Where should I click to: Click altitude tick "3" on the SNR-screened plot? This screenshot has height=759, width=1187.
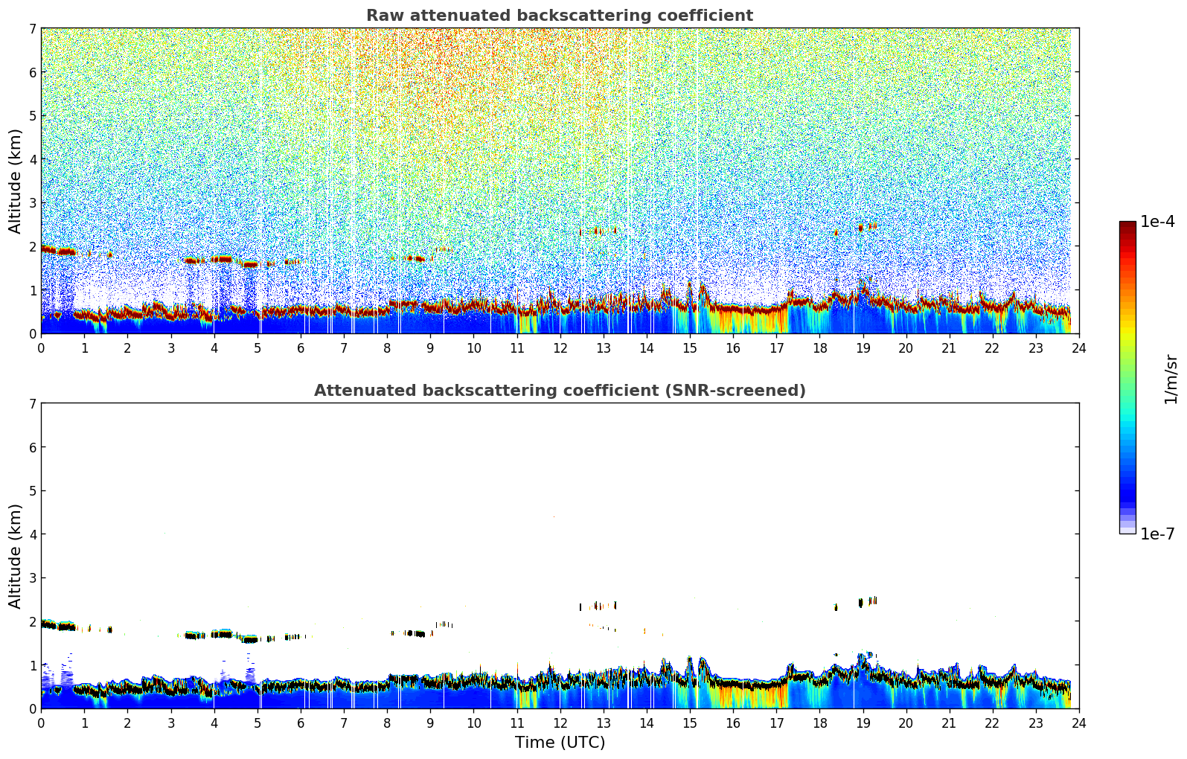tap(33, 578)
